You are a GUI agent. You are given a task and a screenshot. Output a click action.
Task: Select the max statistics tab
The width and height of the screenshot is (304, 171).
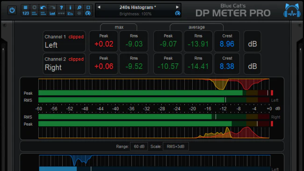[x=119, y=27]
